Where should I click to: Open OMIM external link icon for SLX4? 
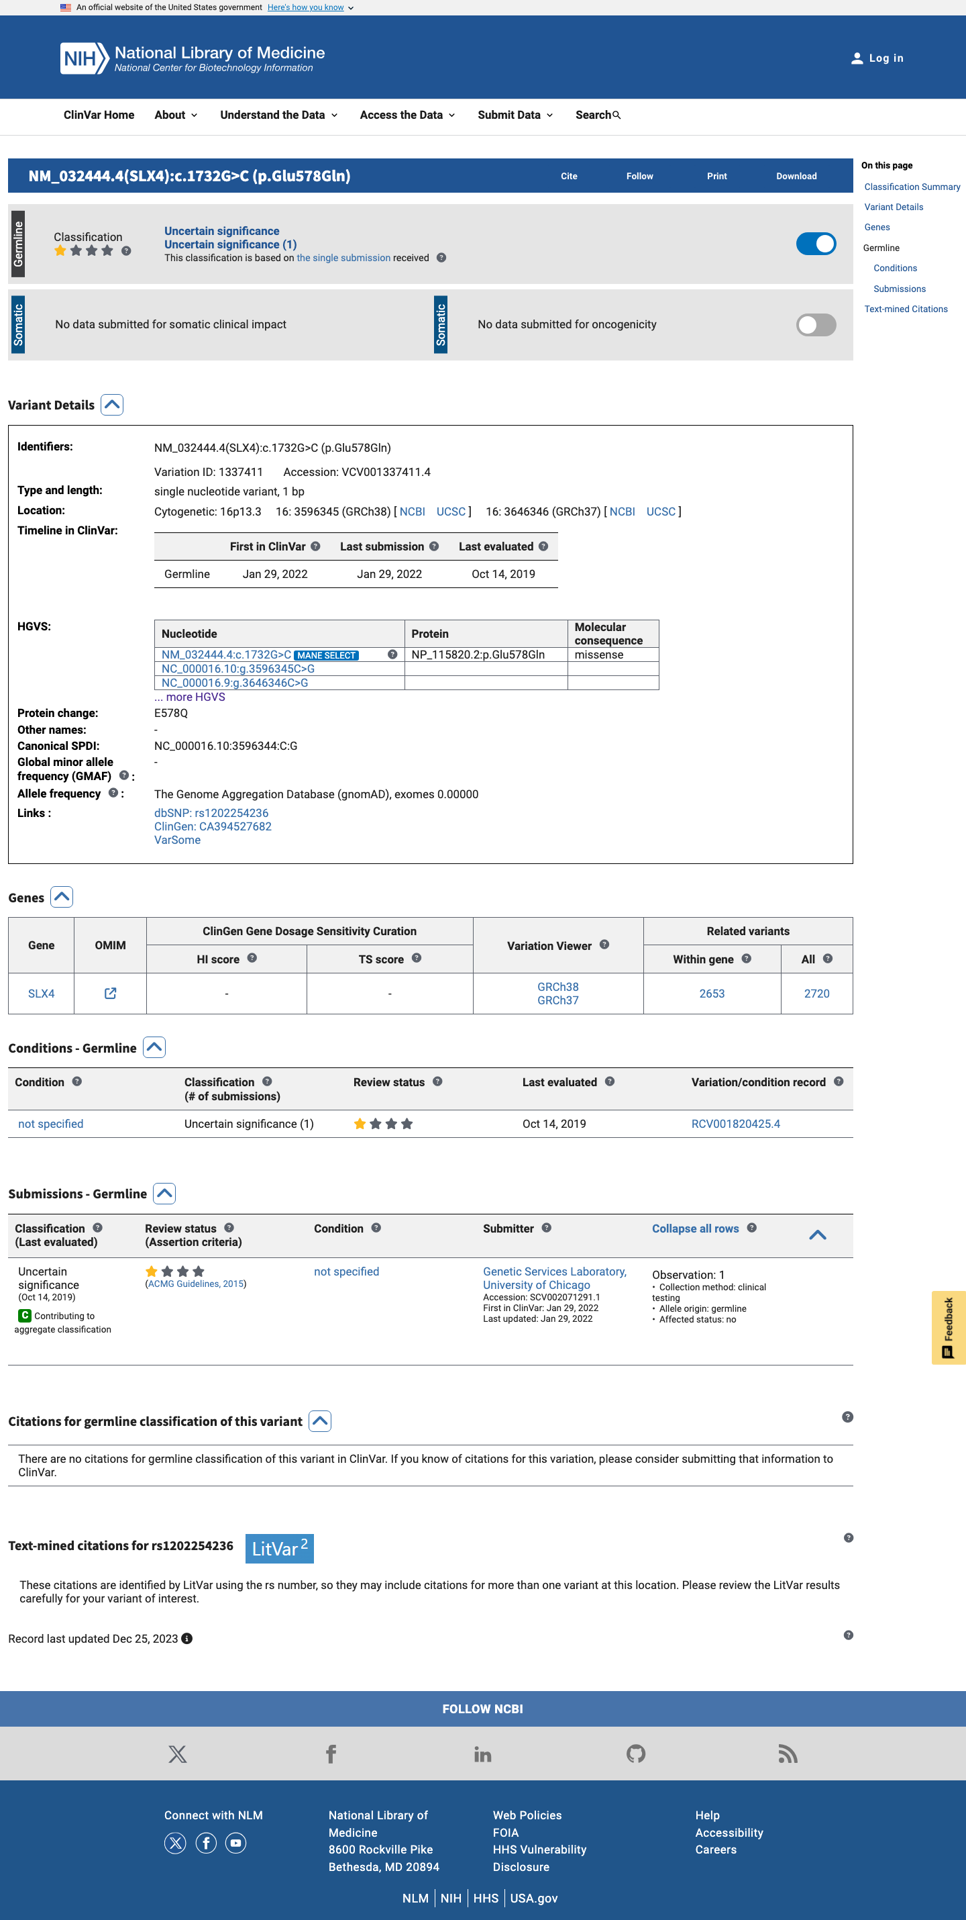pyautogui.click(x=110, y=994)
